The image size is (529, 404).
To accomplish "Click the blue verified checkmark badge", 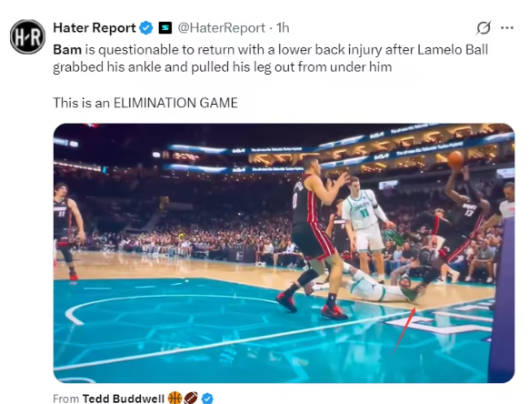I will point(146,28).
